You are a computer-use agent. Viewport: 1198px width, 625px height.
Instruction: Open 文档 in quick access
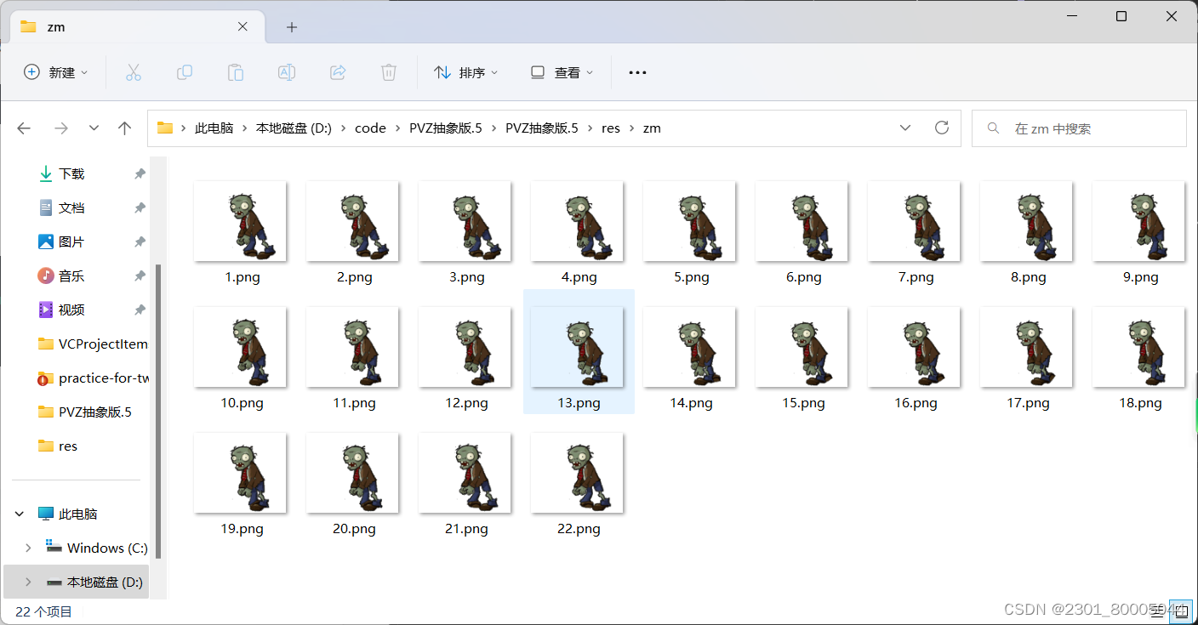[x=71, y=207]
